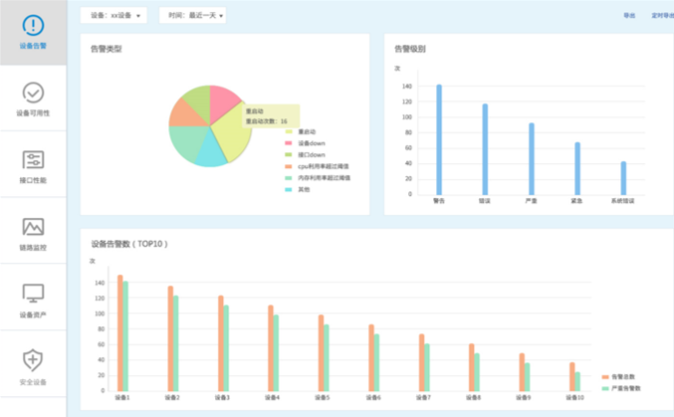Click the green bar for 设备1
674x417 pixels.
125,336
